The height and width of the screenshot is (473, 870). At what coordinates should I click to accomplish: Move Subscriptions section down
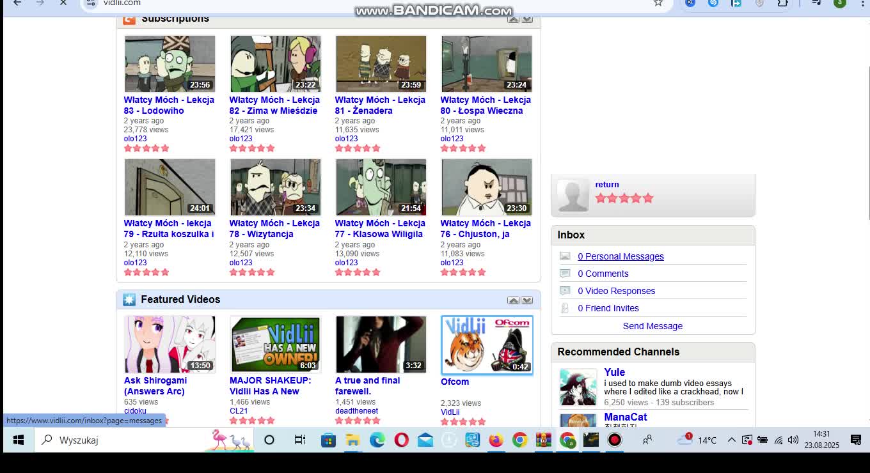click(x=527, y=19)
